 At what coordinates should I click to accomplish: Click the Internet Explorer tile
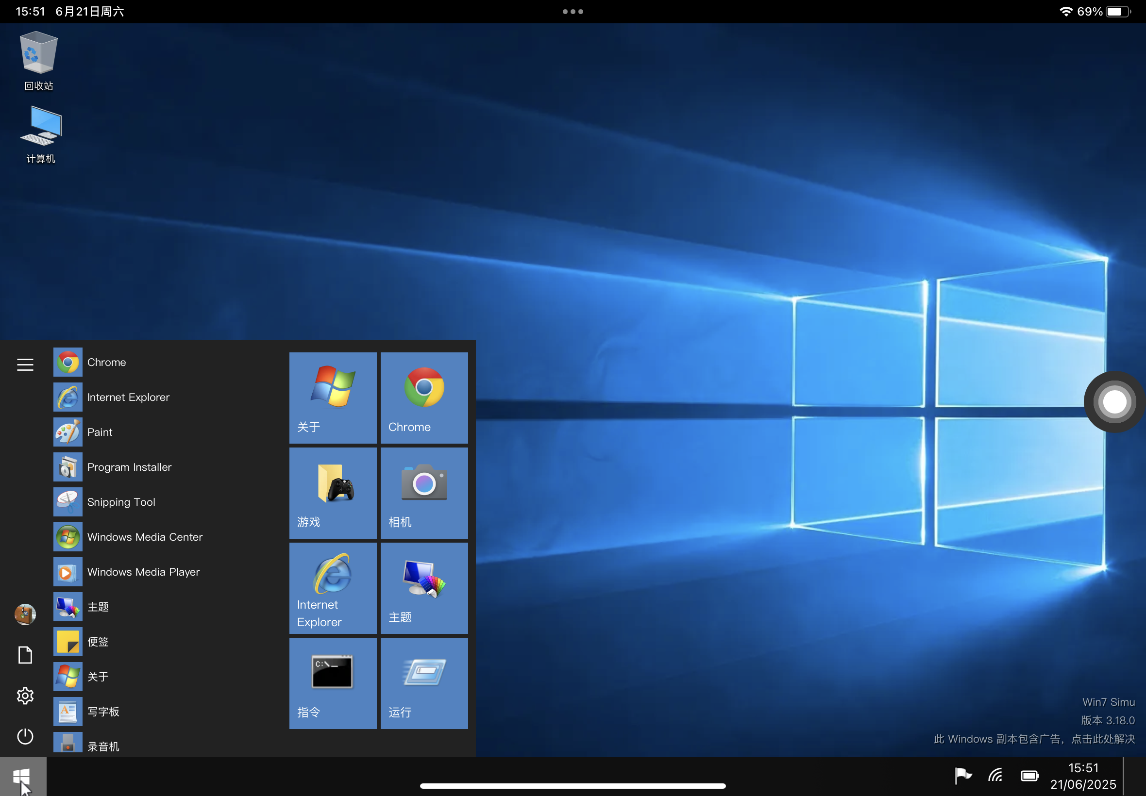333,588
